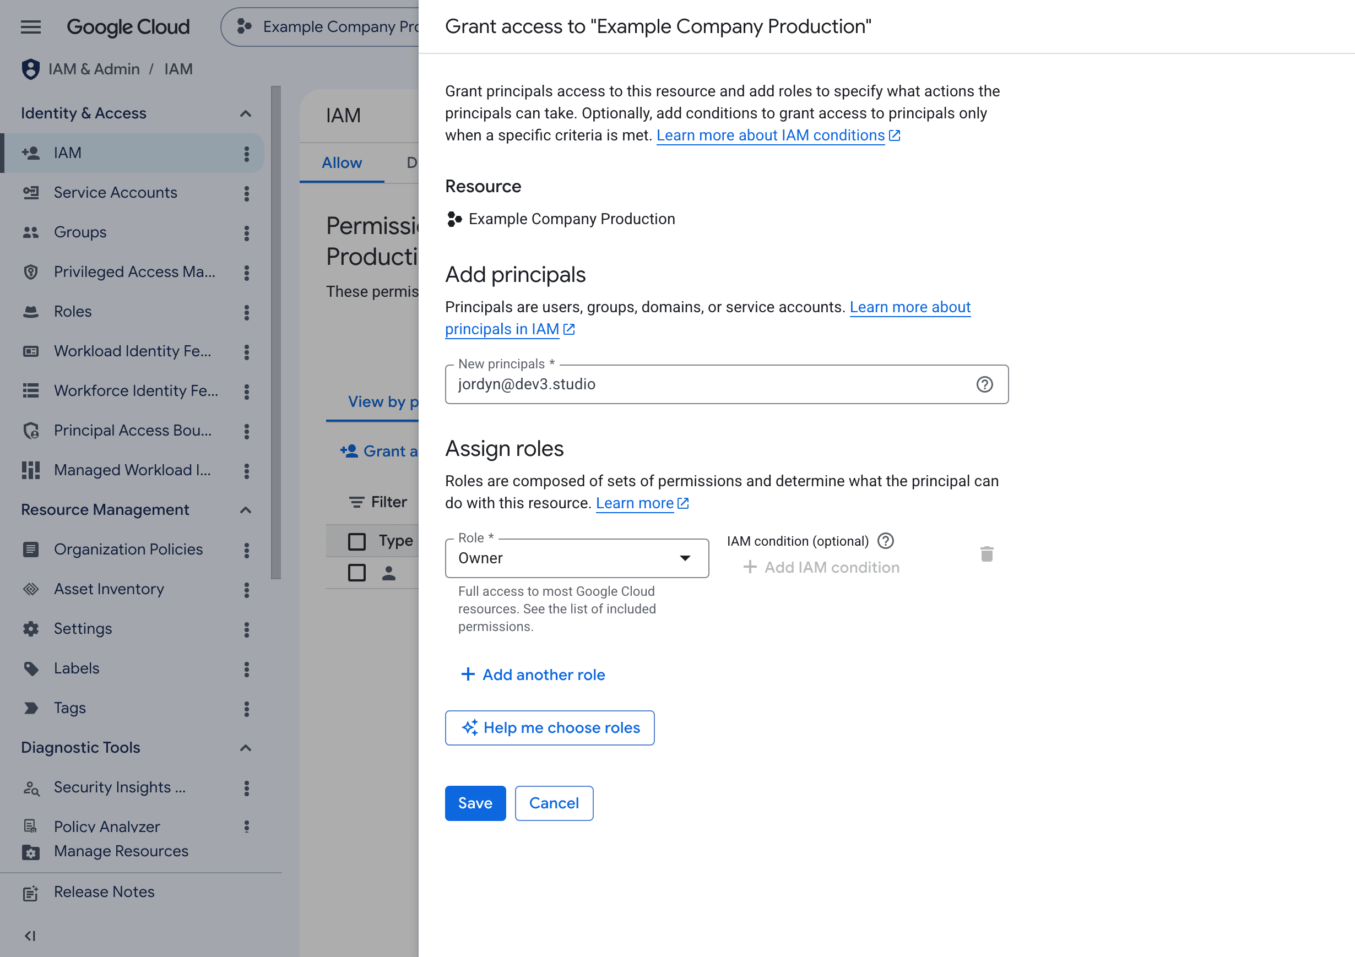Viewport: 1355px width, 957px height.
Task: Tick the Type header select-all checkbox
Action: [356, 541]
